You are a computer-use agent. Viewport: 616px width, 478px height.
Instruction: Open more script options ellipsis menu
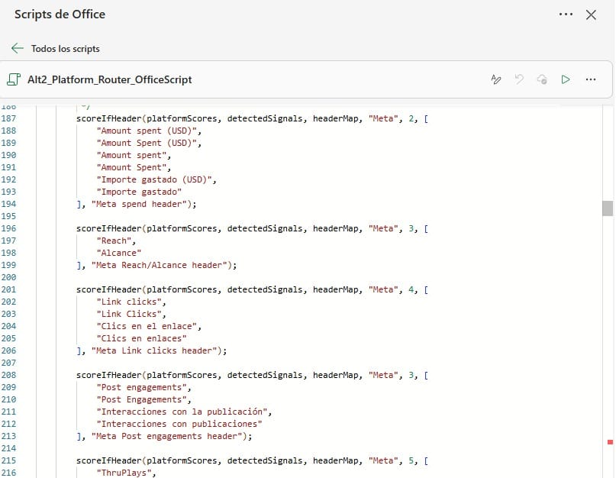(x=591, y=79)
